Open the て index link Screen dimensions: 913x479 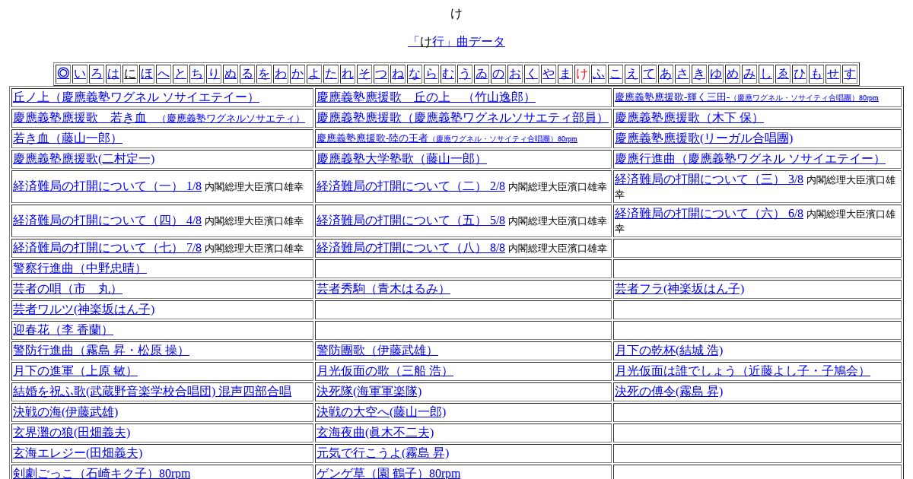649,74
